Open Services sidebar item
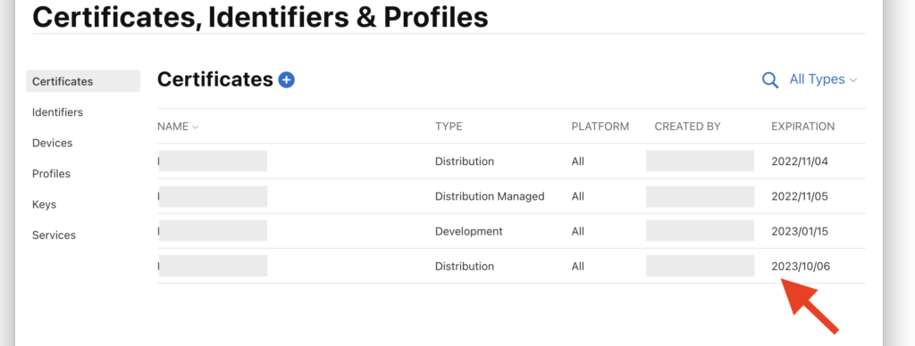 pyautogui.click(x=54, y=235)
